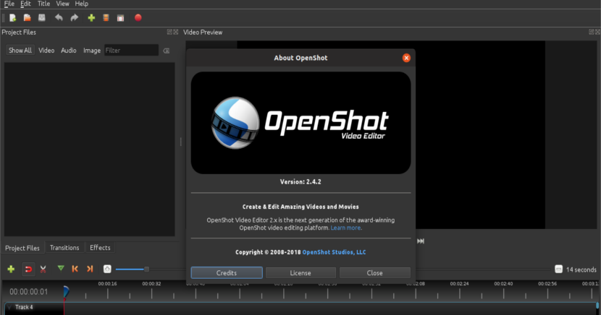Click Close button in About dialog
Image resolution: width=601 pixels, height=315 pixels.
tap(374, 273)
